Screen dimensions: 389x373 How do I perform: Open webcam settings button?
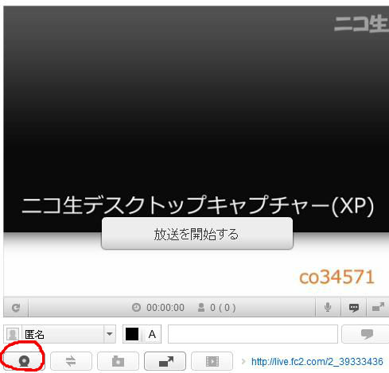click(x=24, y=361)
